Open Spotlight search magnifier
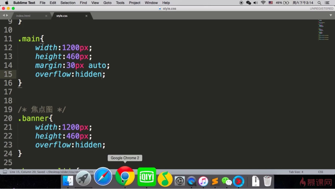Viewport: 335px width, 189px height. click(319, 3)
